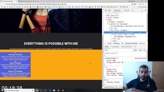The width and height of the screenshot is (164, 92).
Task: Click the PERSONAL TRAINING heading on page
Action: click(15, 55)
